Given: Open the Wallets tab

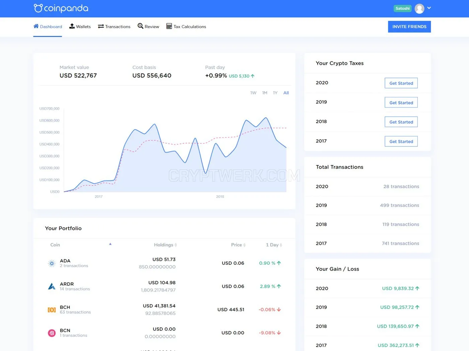Looking at the screenshot, I should coord(80,26).
